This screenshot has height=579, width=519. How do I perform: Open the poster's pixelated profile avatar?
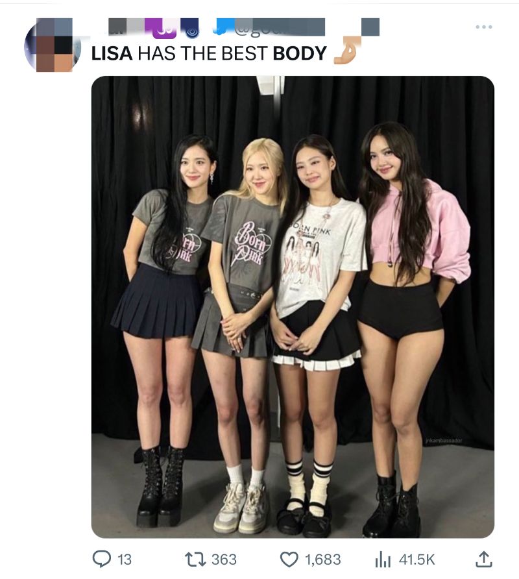53,45
